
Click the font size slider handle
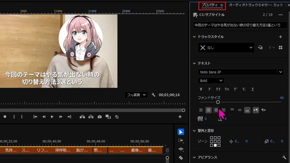[x=218, y=102]
